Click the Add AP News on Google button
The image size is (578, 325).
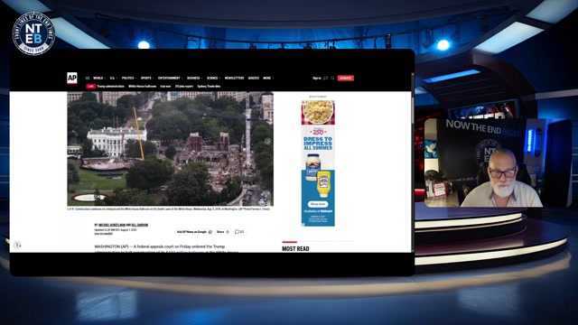[194, 232]
